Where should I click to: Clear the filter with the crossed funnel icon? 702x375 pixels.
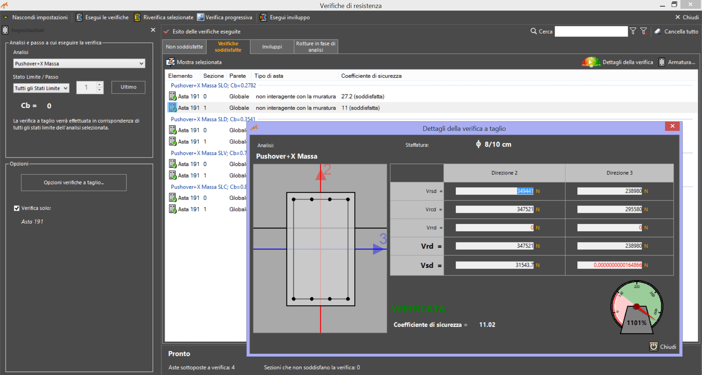click(x=644, y=31)
